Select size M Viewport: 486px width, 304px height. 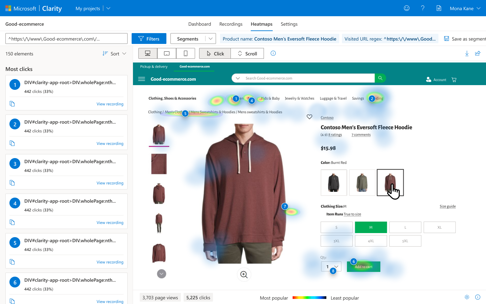pyautogui.click(x=371, y=227)
